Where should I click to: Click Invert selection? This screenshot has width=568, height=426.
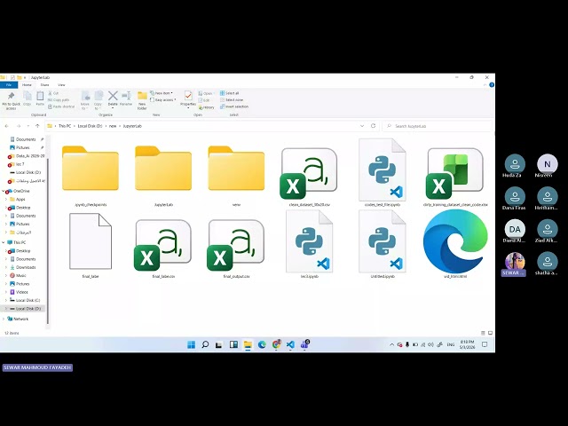[x=234, y=106]
